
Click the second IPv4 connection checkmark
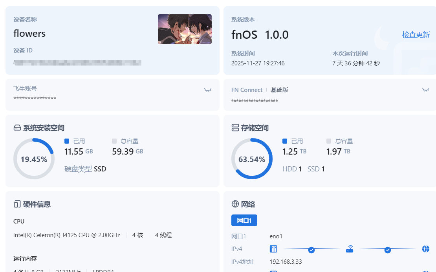pyautogui.click(x=388, y=250)
